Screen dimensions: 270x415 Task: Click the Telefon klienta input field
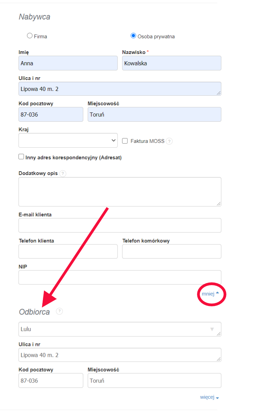pos(68,252)
